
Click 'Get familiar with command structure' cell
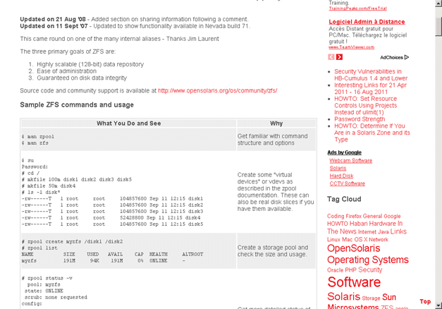pyautogui.click(x=276, y=140)
